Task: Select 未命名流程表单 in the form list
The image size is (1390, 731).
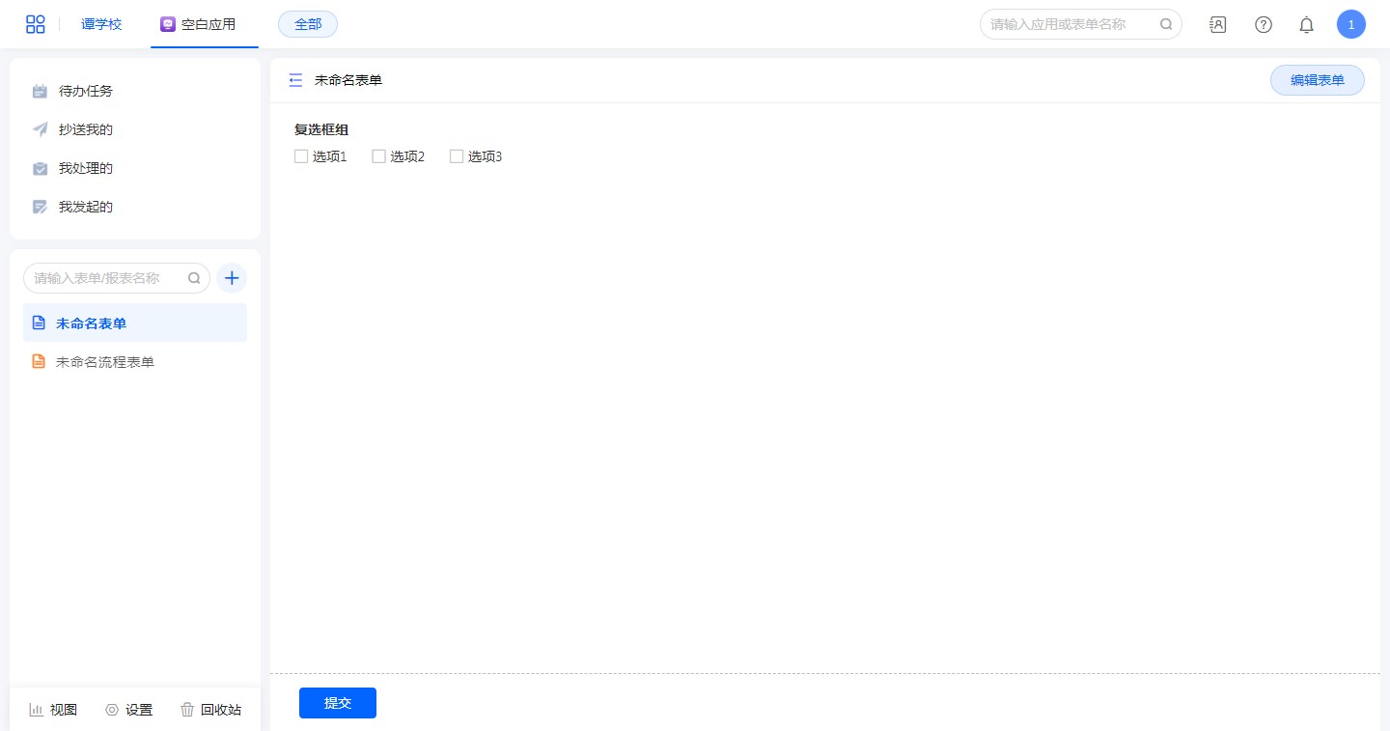Action: tap(104, 362)
